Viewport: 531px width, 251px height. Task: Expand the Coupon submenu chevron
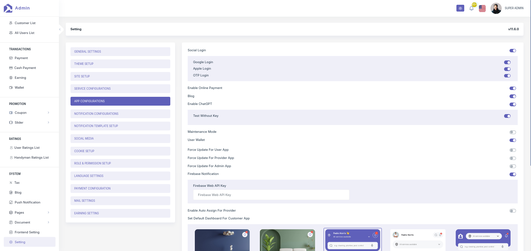(x=48, y=113)
